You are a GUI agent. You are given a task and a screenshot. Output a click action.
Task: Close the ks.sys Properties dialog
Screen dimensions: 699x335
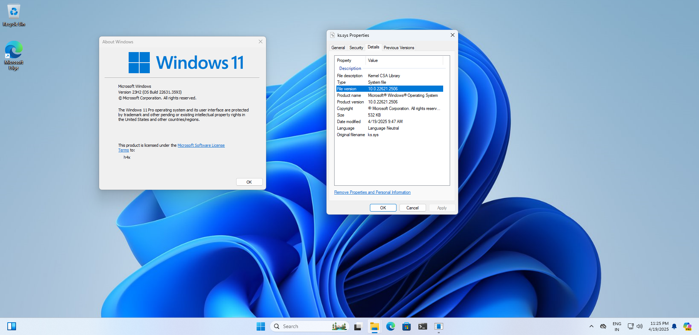pyautogui.click(x=452, y=35)
